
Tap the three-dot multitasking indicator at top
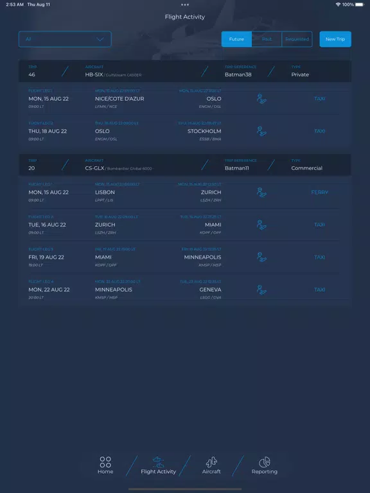pos(185,4)
